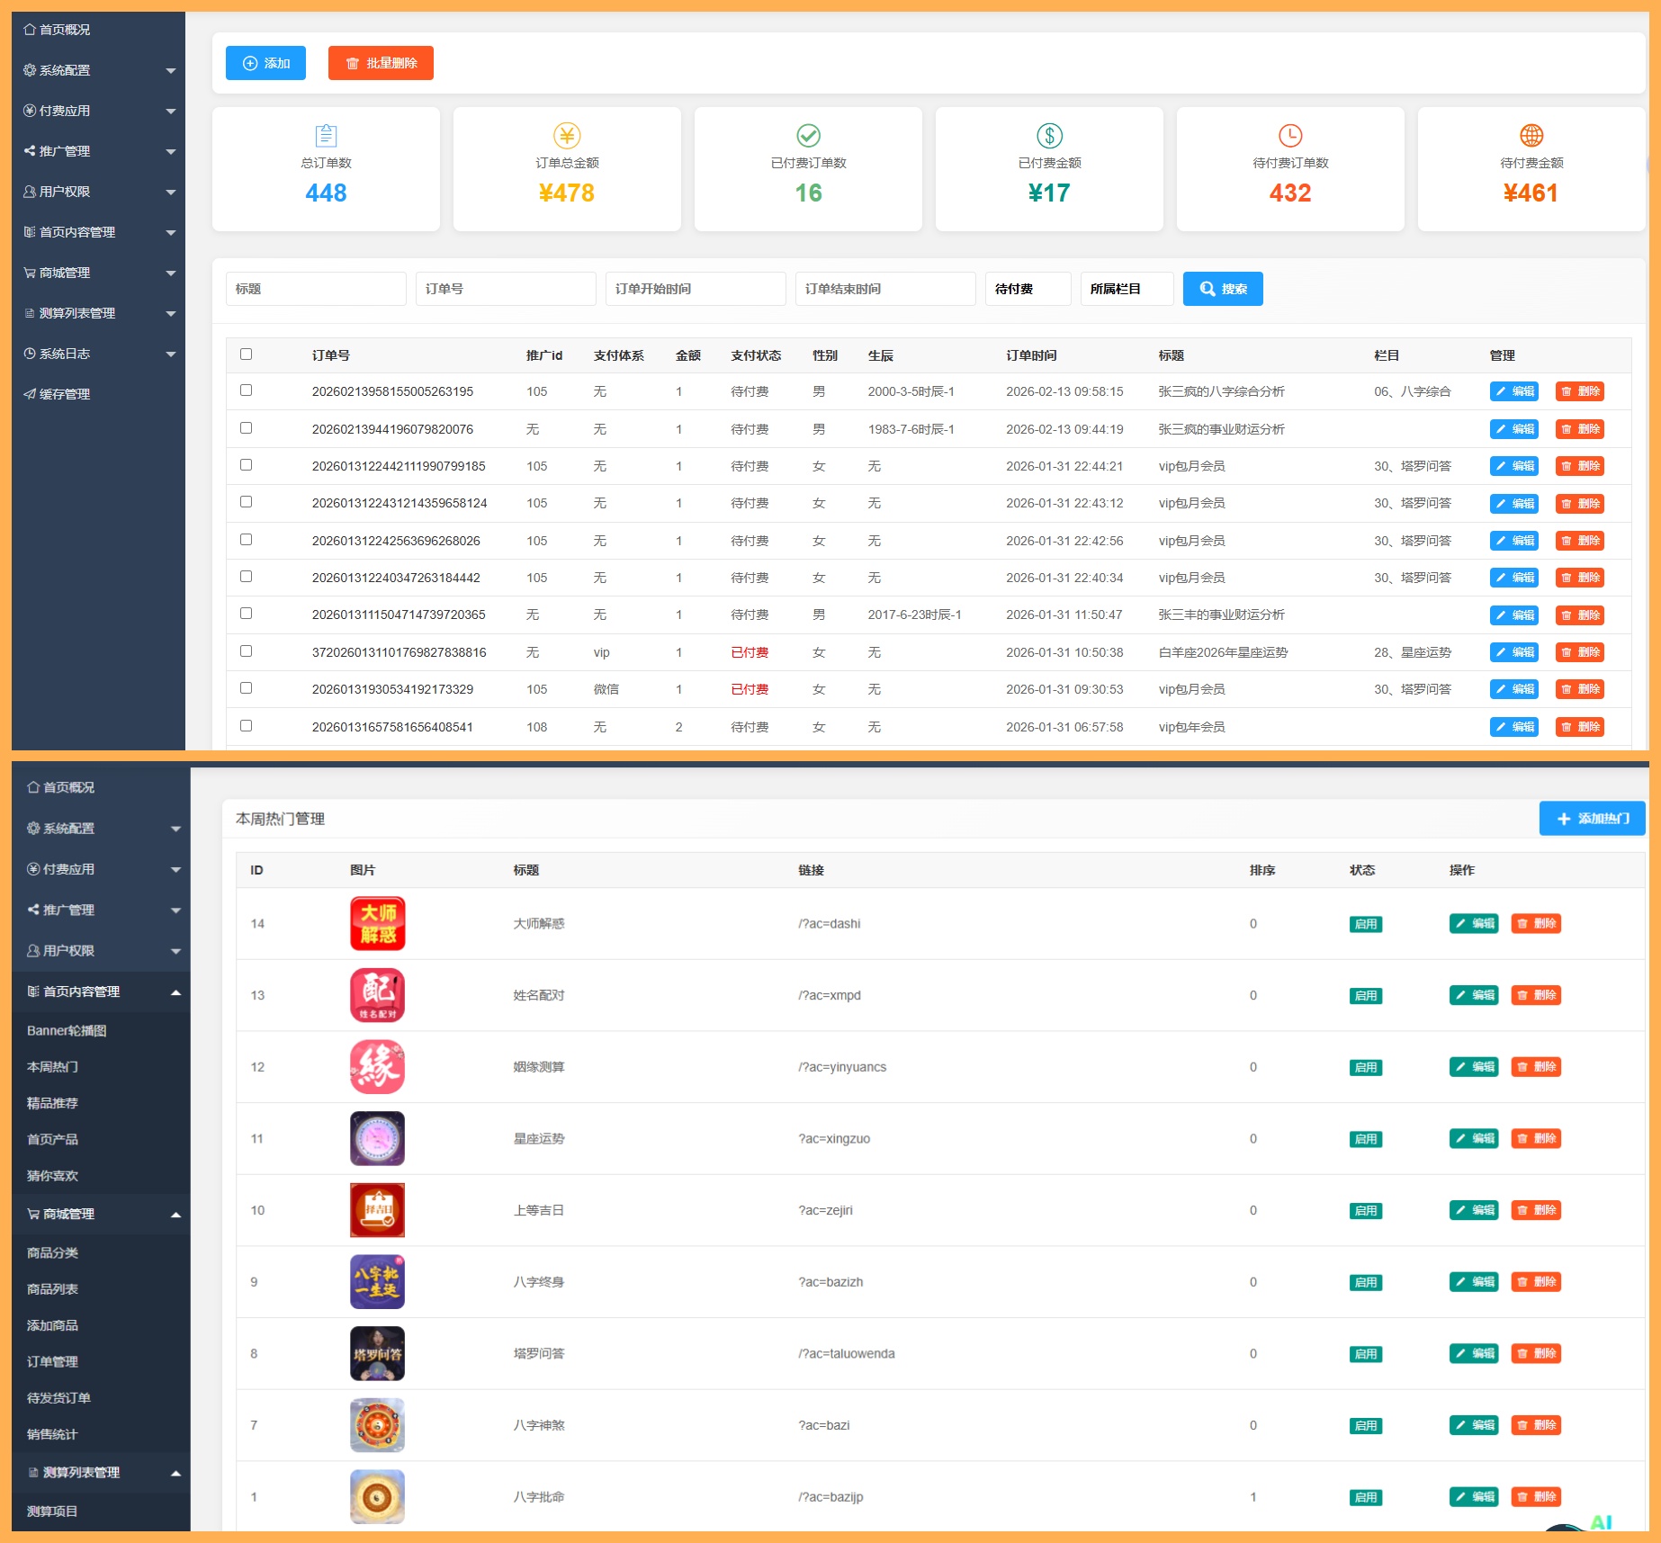This screenshot has height=1543, width=1661.
Task: Collapse 首页内容管理 in bottom sidebar
Action: click(101, 991)
